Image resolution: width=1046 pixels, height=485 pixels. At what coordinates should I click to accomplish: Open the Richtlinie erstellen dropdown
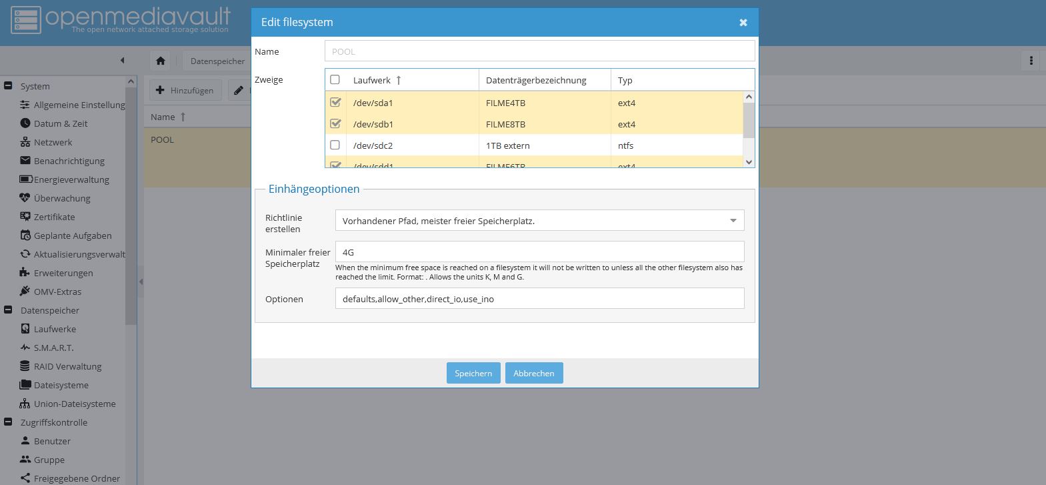pos(733,221)
